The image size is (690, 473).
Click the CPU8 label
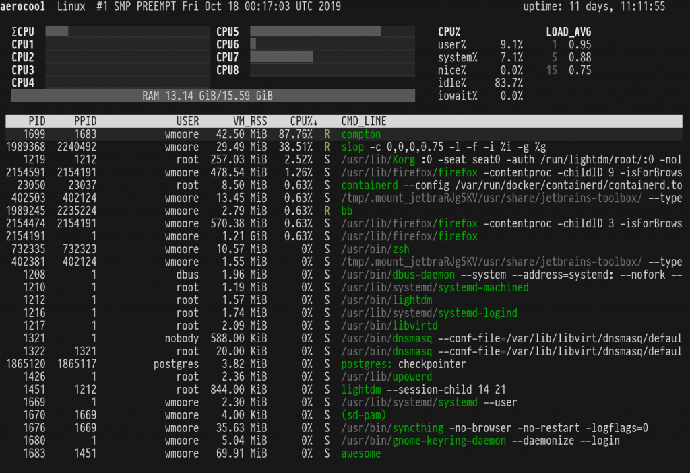pyautogui.click(x=228, y=70)
